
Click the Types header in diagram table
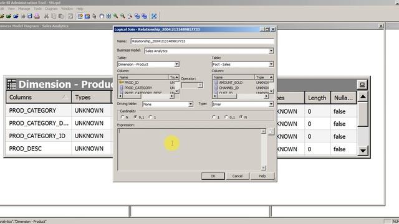click(x=92, y=97)
